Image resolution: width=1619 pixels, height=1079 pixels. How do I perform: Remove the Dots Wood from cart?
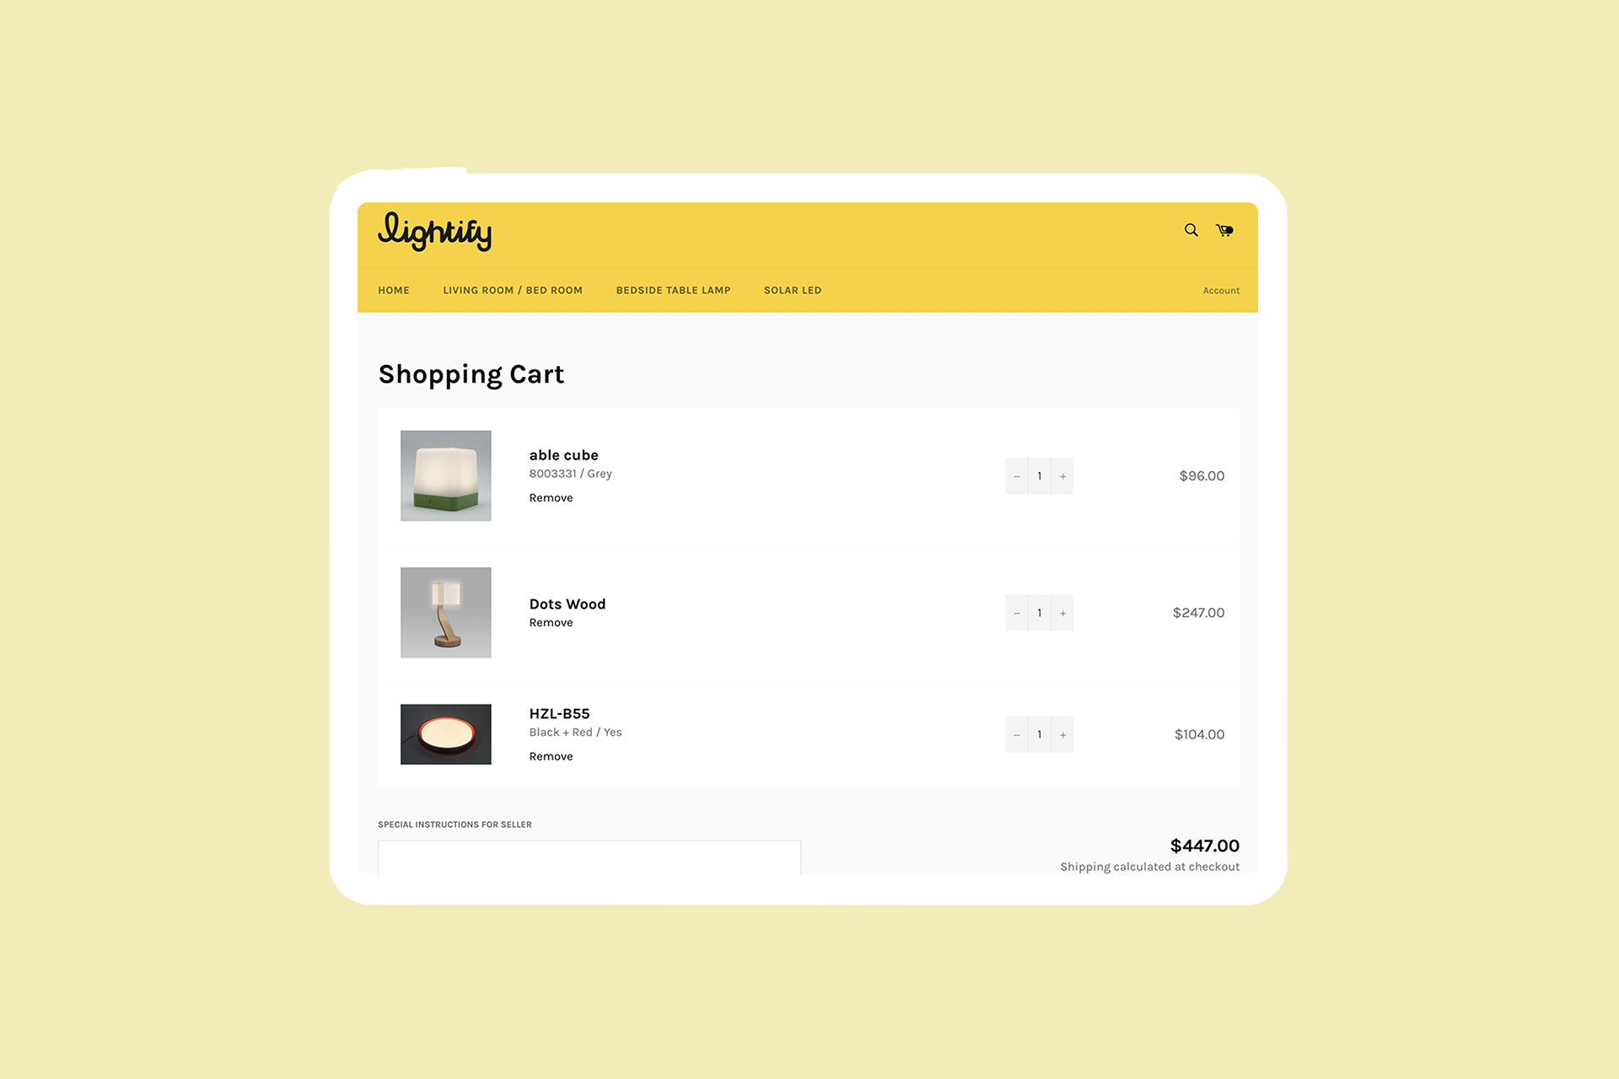[549, 623]
